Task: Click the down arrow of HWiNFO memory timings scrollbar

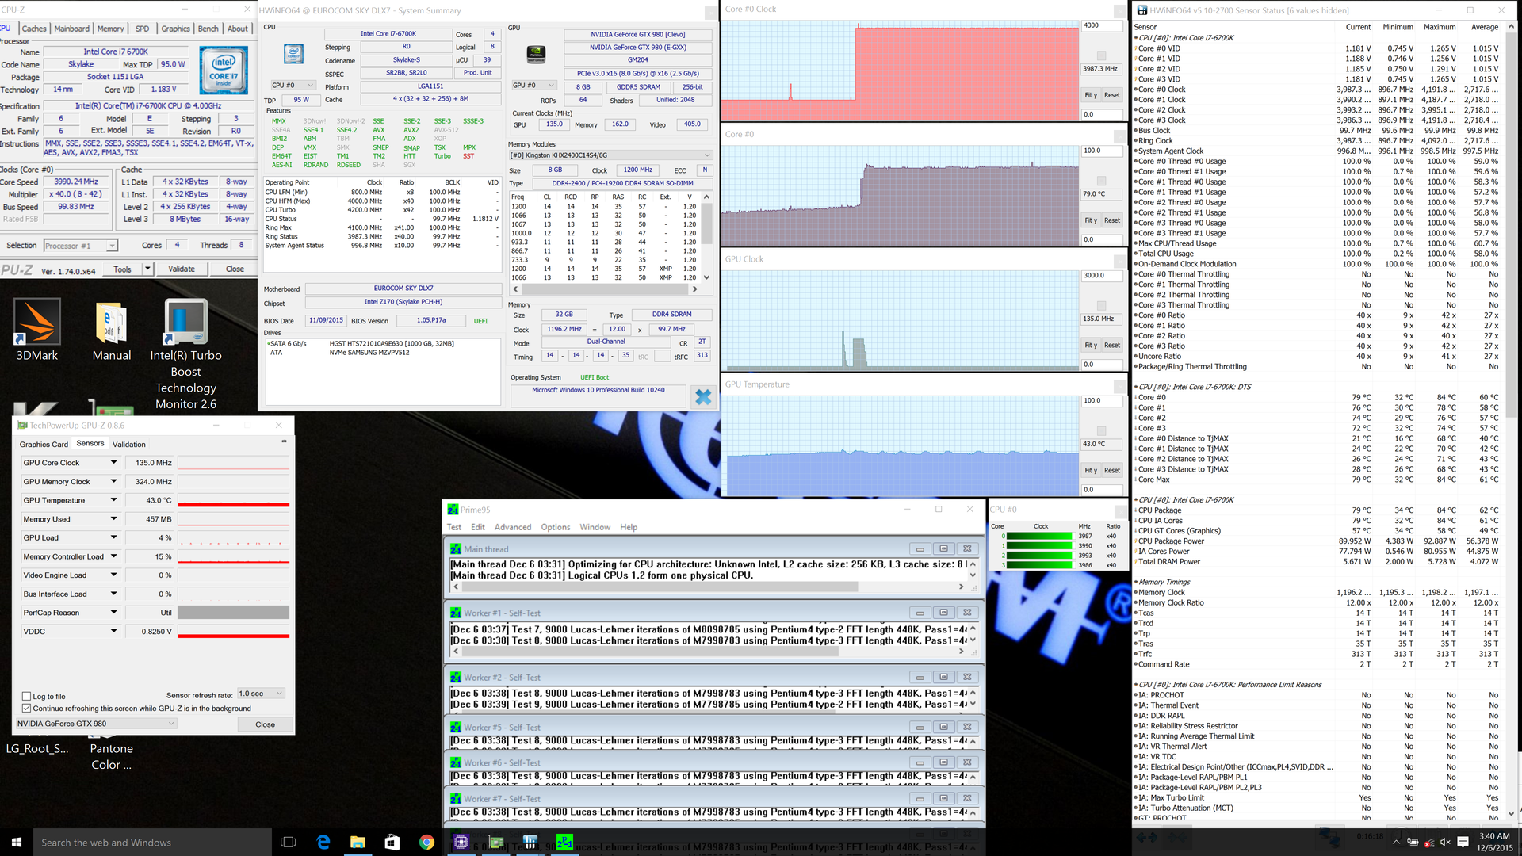Action: pos(706,277)
